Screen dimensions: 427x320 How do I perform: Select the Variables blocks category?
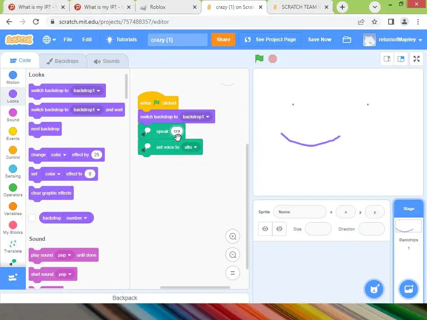(13, 209)
